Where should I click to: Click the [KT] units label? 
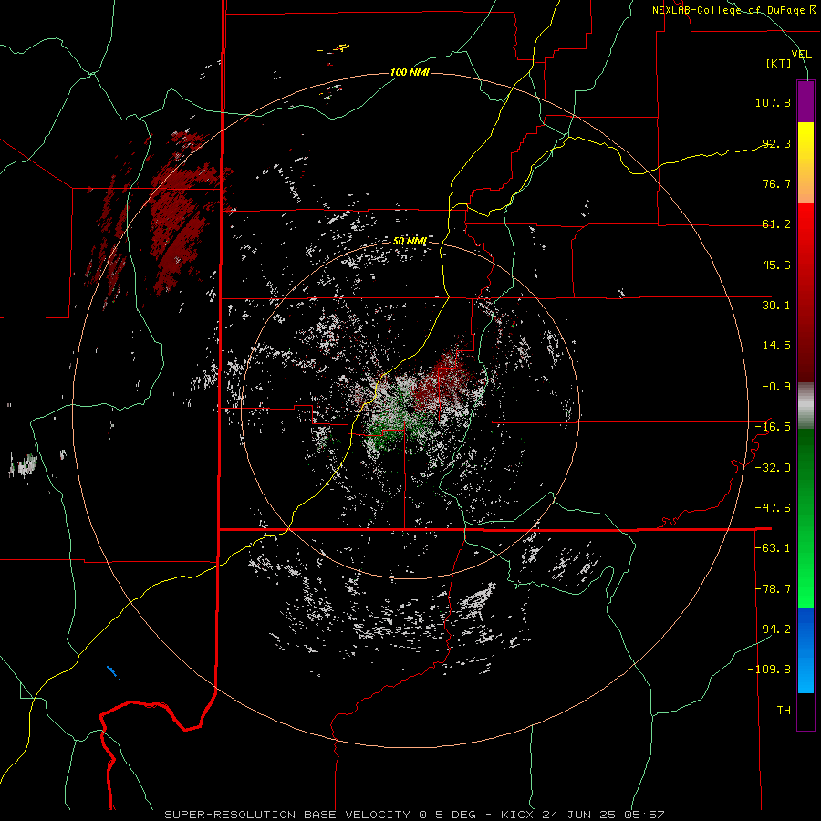click(x=779, y=63)
